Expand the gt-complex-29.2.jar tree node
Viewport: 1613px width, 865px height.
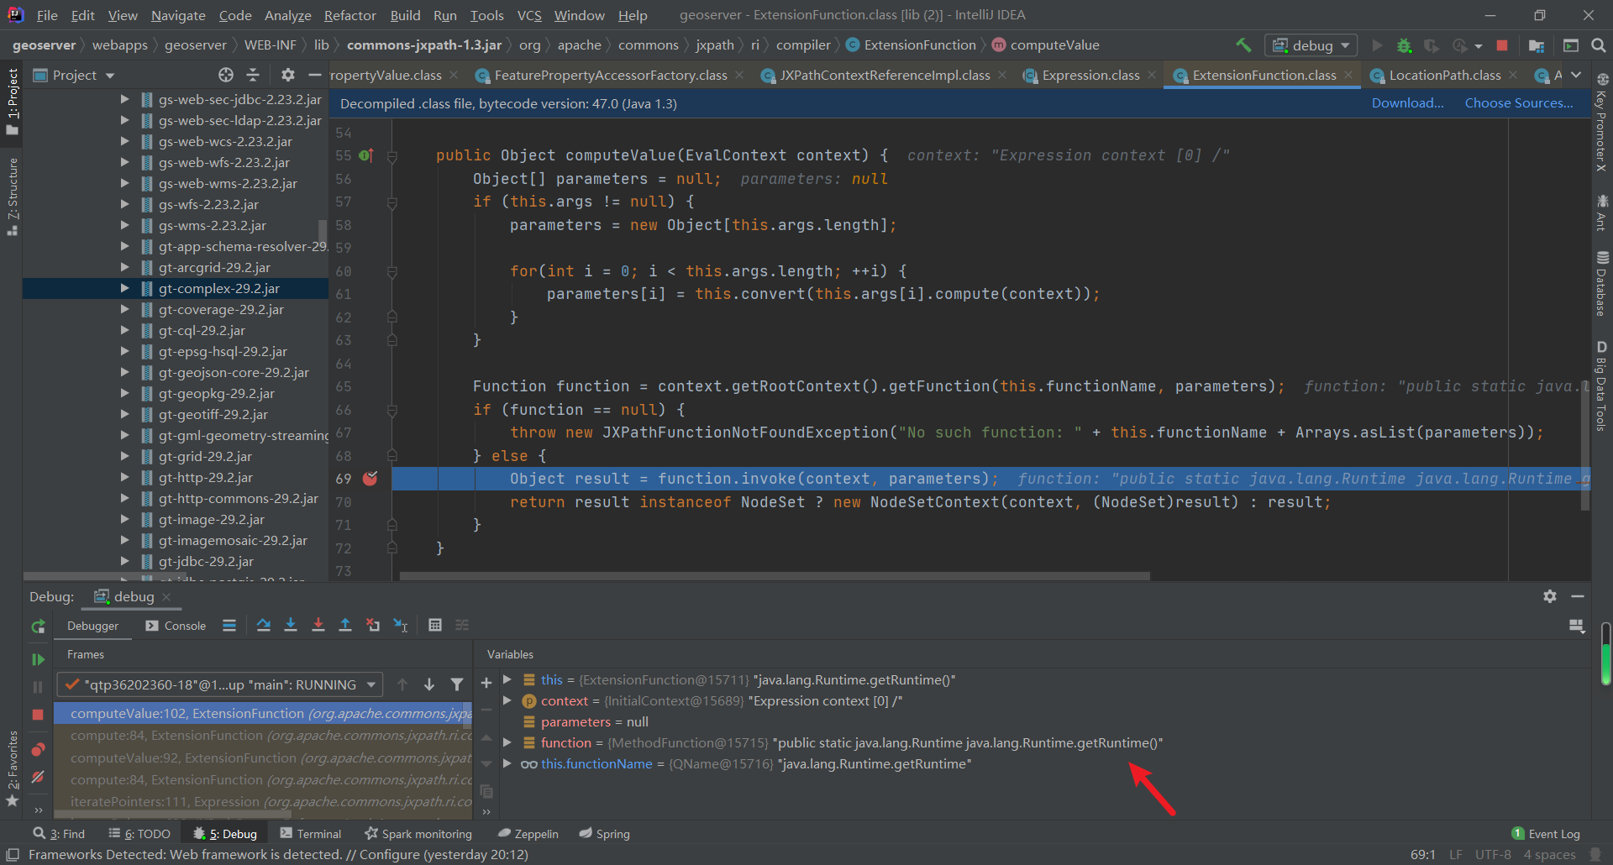click(x=124, y=288)
